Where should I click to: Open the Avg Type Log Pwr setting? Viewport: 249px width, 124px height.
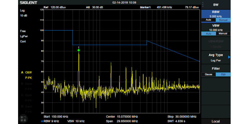pyautogui.click(x=216, y=58)
